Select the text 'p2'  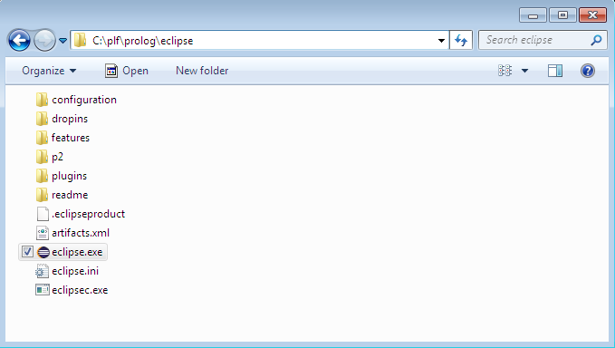pyautogui.click(x=57, y=157)
